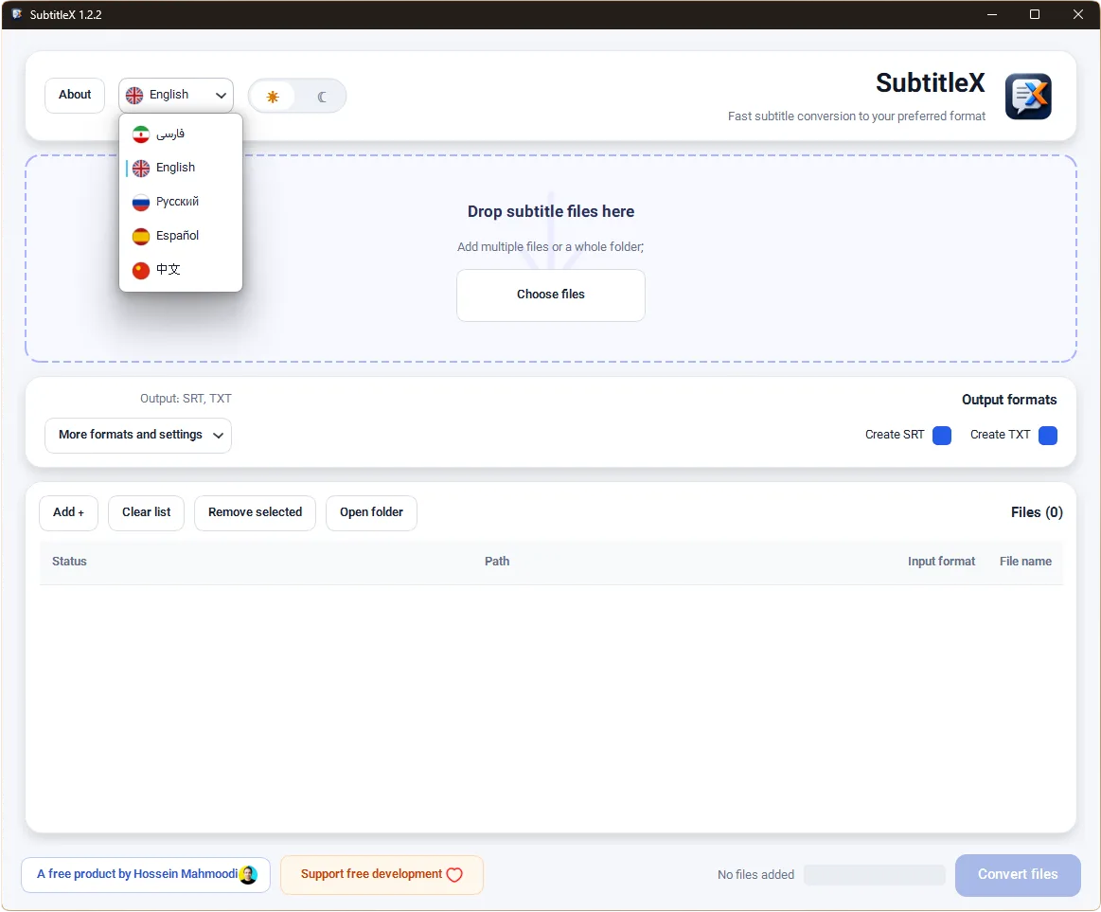Close the SubtitleX window

pos(1078,14)
